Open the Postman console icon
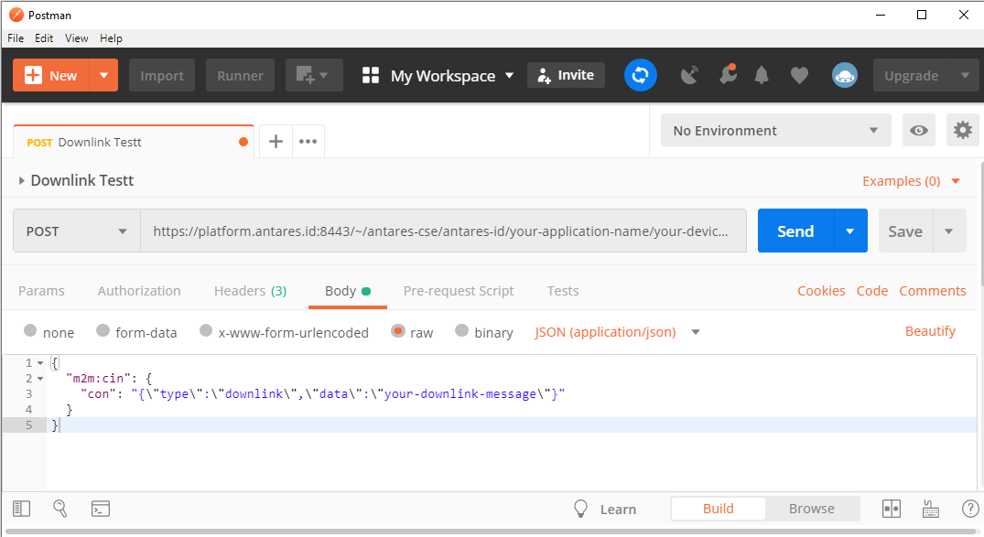This screenshot has height=537, width=984. click(x=101, y=509)
